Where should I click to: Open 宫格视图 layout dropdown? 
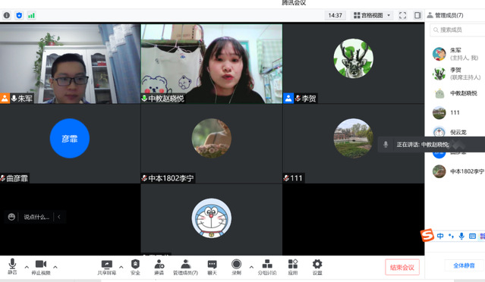point(372,15)
